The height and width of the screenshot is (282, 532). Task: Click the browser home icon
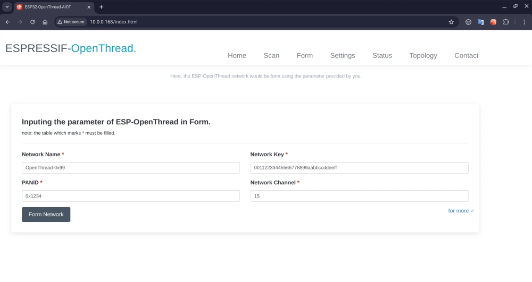pos(45,22)
